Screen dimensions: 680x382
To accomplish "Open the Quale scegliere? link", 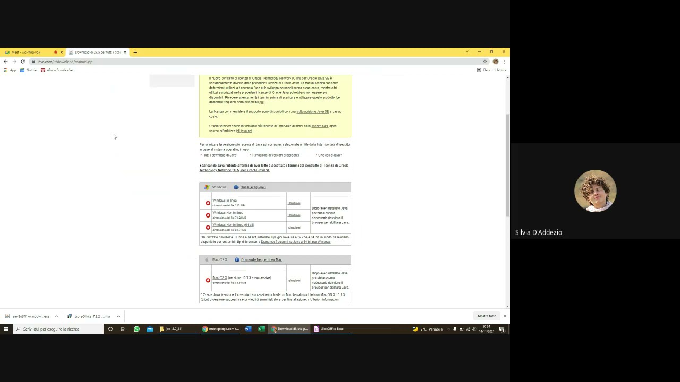I will [253, 187].
